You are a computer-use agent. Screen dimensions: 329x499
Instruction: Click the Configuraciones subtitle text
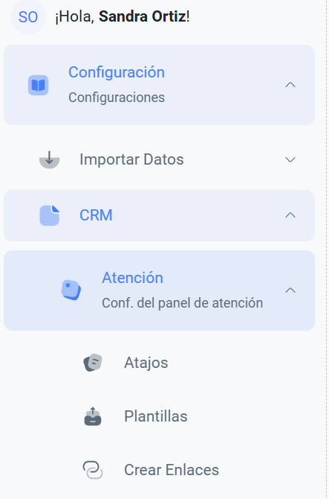tap(117, 98)
